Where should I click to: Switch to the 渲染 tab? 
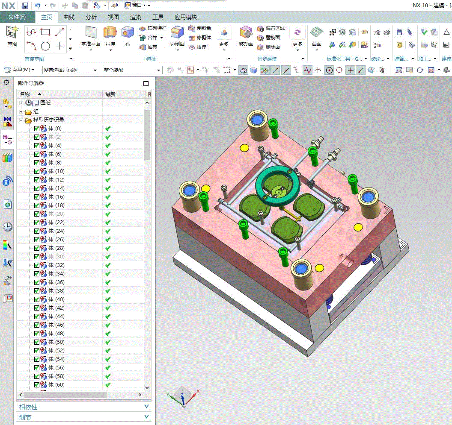(x=136, y=17)
